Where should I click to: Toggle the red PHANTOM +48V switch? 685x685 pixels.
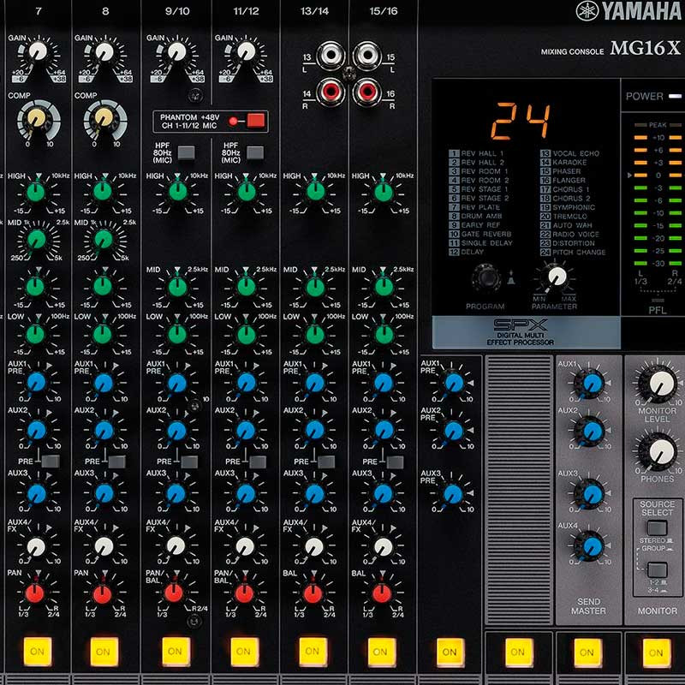255,120
